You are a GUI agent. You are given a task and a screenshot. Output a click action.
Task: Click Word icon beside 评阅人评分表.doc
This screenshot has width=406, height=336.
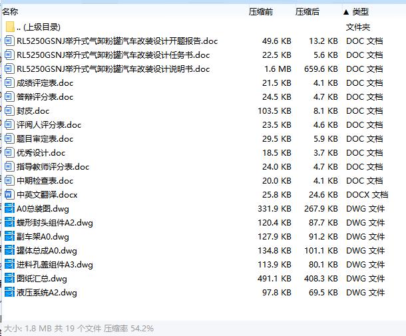coord(9,125)
